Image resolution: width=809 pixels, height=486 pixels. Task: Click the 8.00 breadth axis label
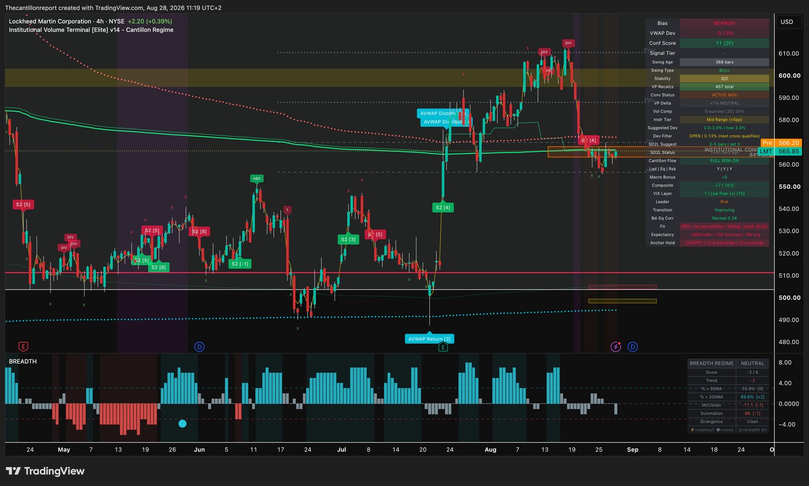pos(785,362)
